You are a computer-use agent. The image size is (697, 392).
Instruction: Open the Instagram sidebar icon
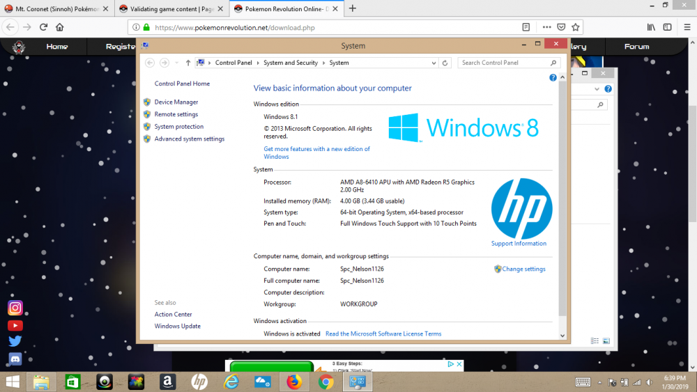[15, 308]
